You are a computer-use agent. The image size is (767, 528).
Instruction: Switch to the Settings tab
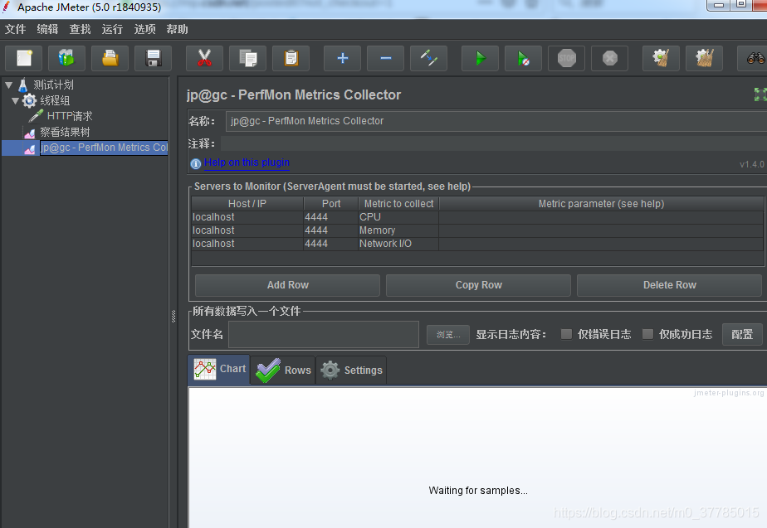tap(351, 371)
